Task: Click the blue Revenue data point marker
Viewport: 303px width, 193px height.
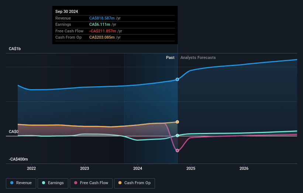Action: (177, 80)
